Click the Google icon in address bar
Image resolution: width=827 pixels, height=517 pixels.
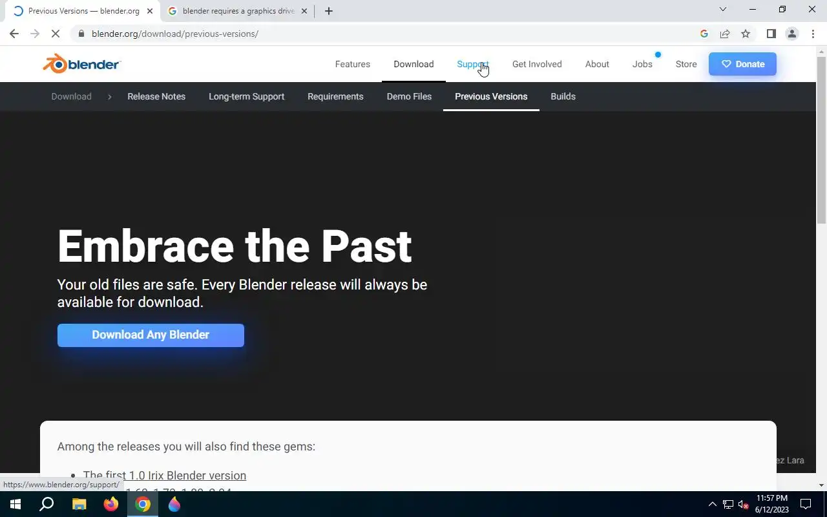(704, 34)
